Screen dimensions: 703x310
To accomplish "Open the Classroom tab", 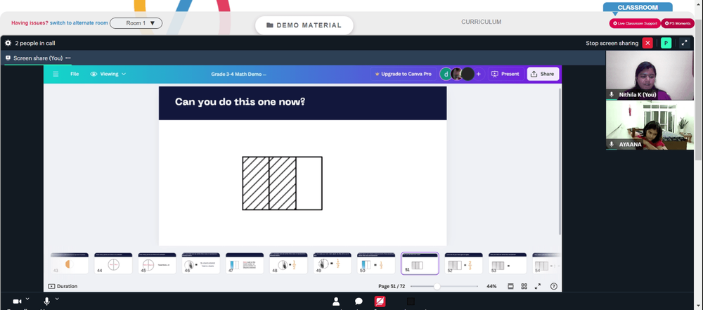I will tap(638, 7).
